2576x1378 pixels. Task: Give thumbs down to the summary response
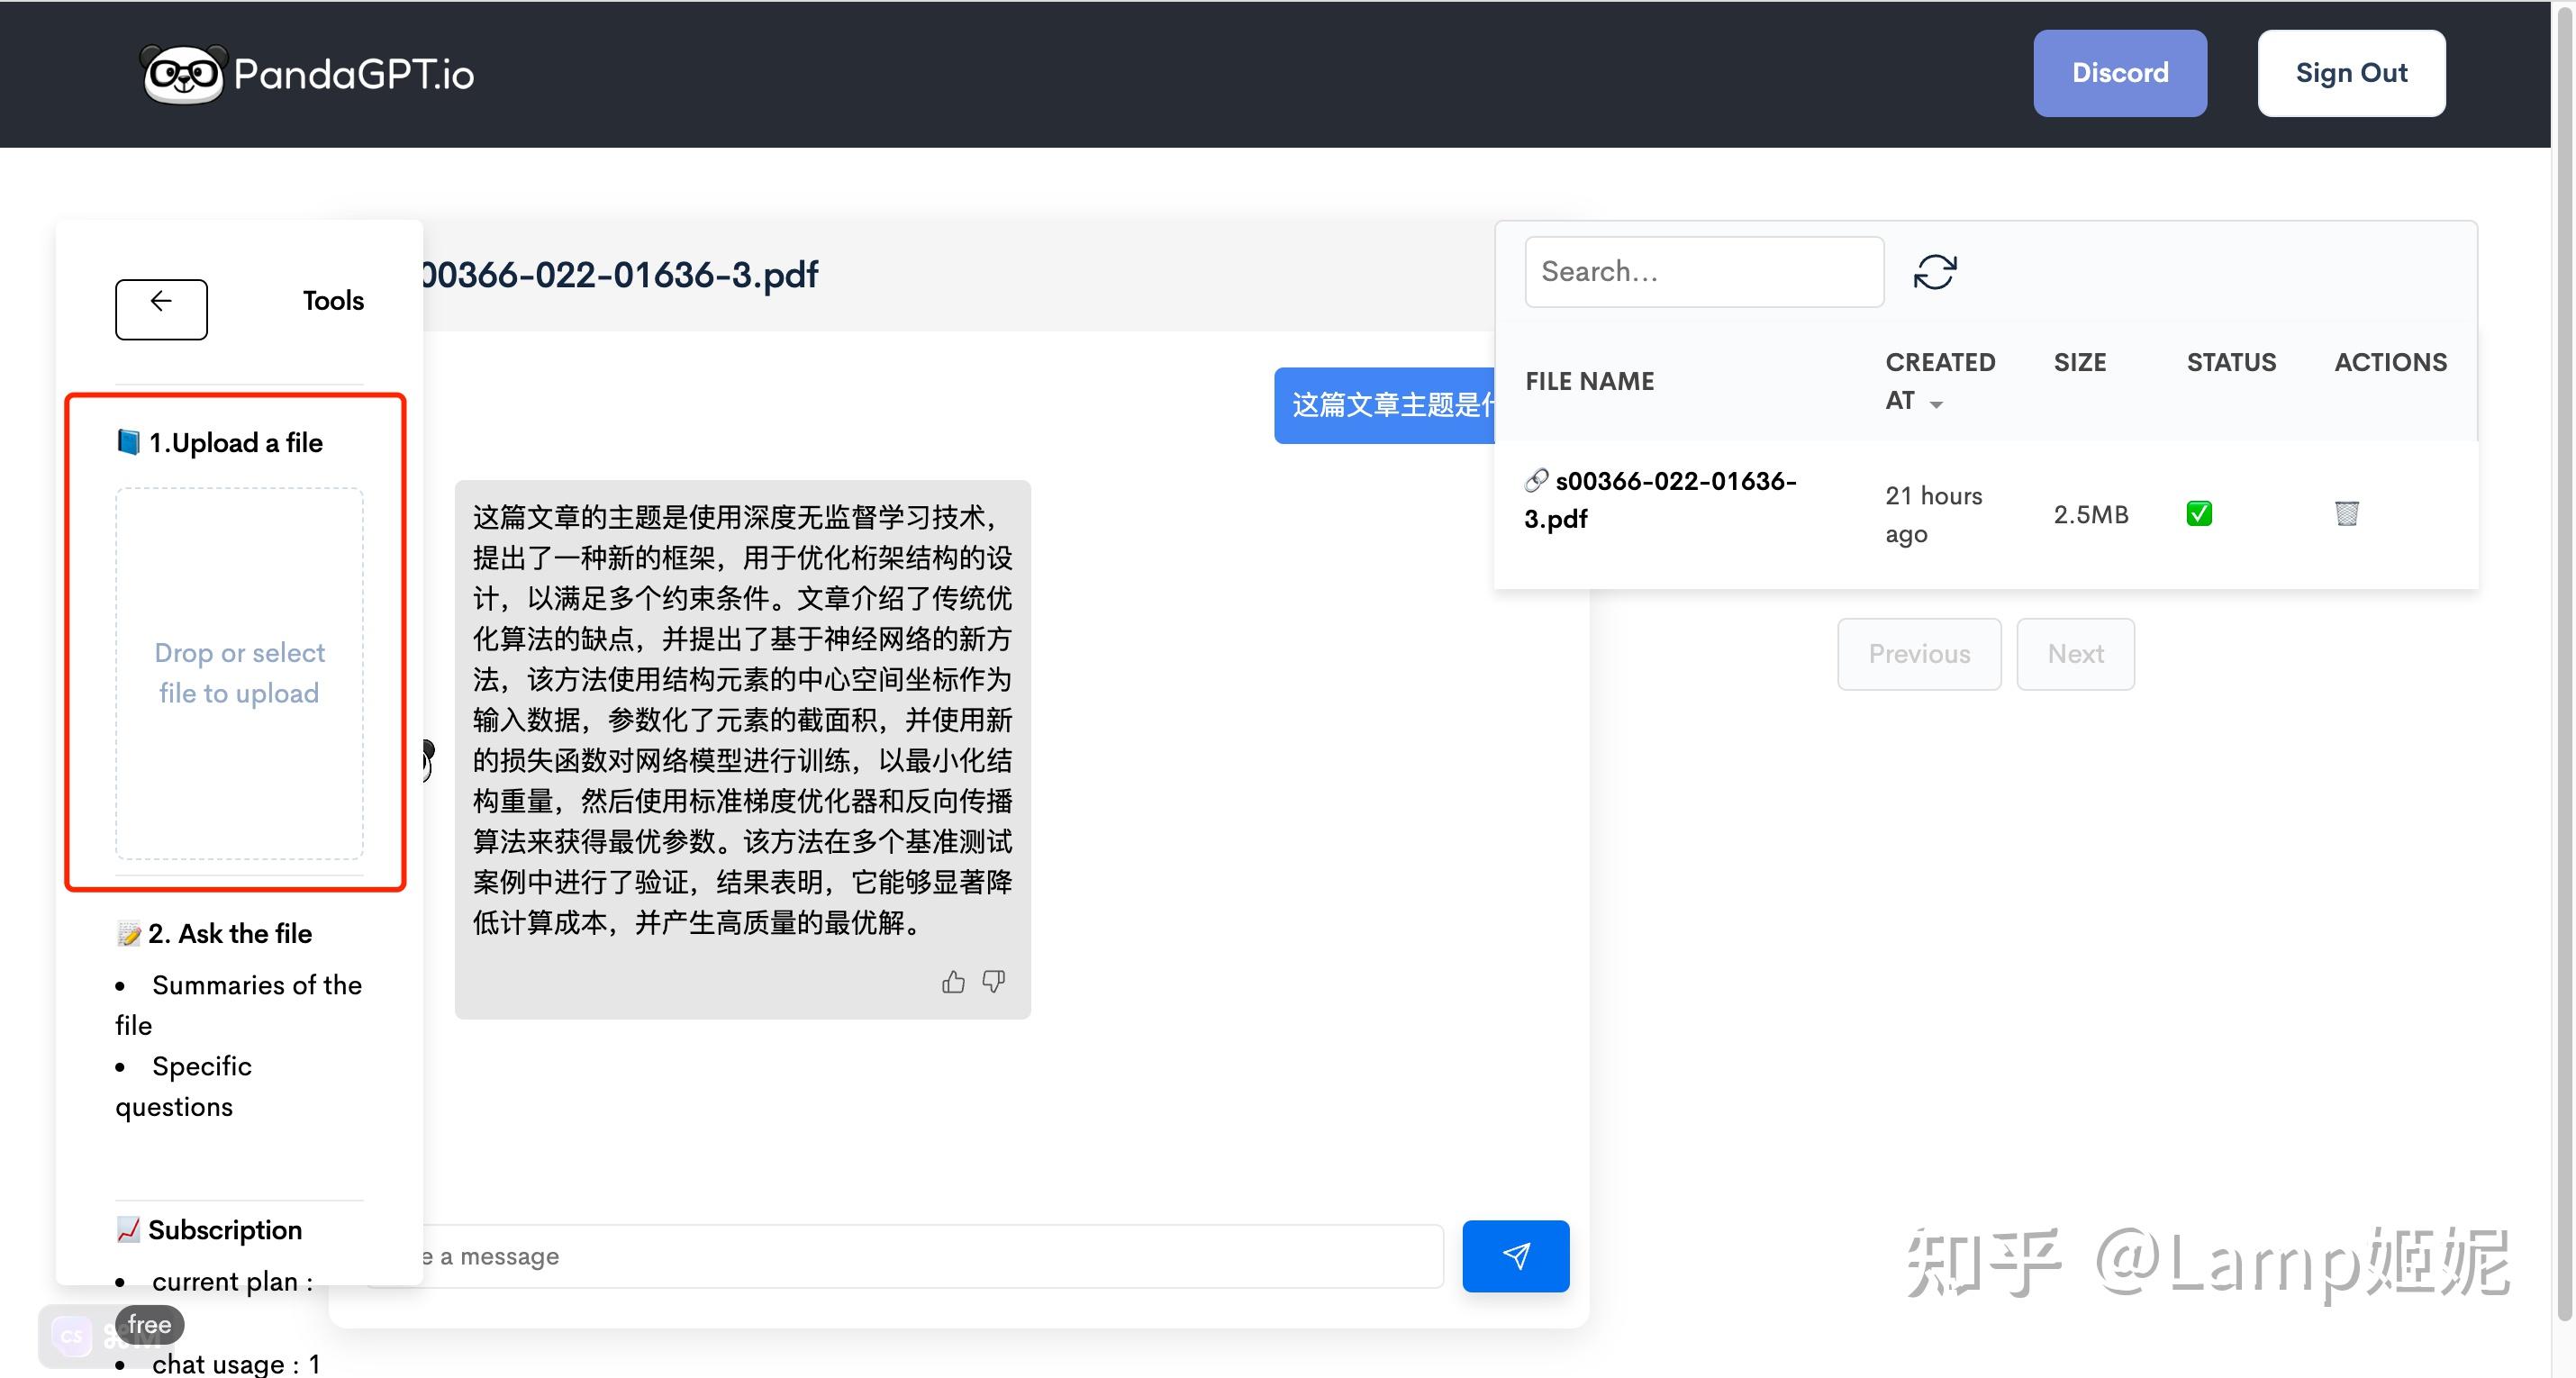993,981
